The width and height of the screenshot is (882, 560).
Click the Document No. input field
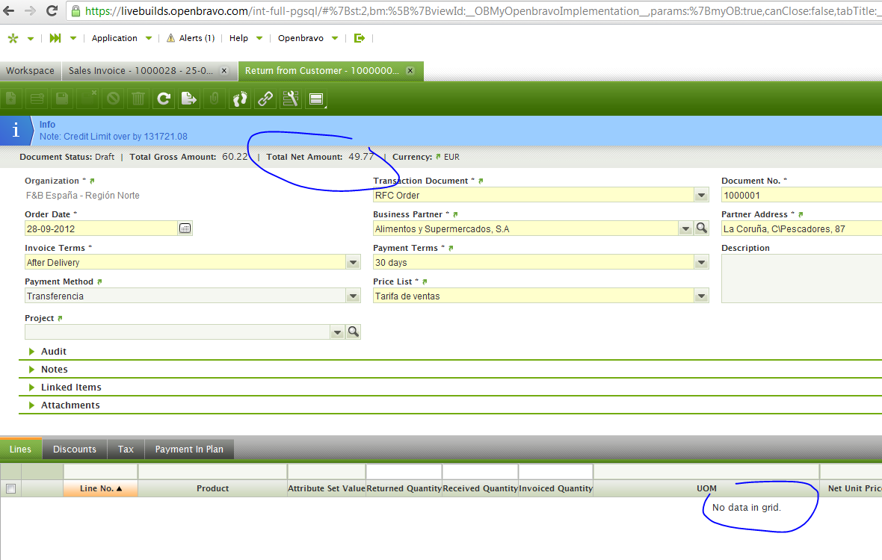[801, 195]
